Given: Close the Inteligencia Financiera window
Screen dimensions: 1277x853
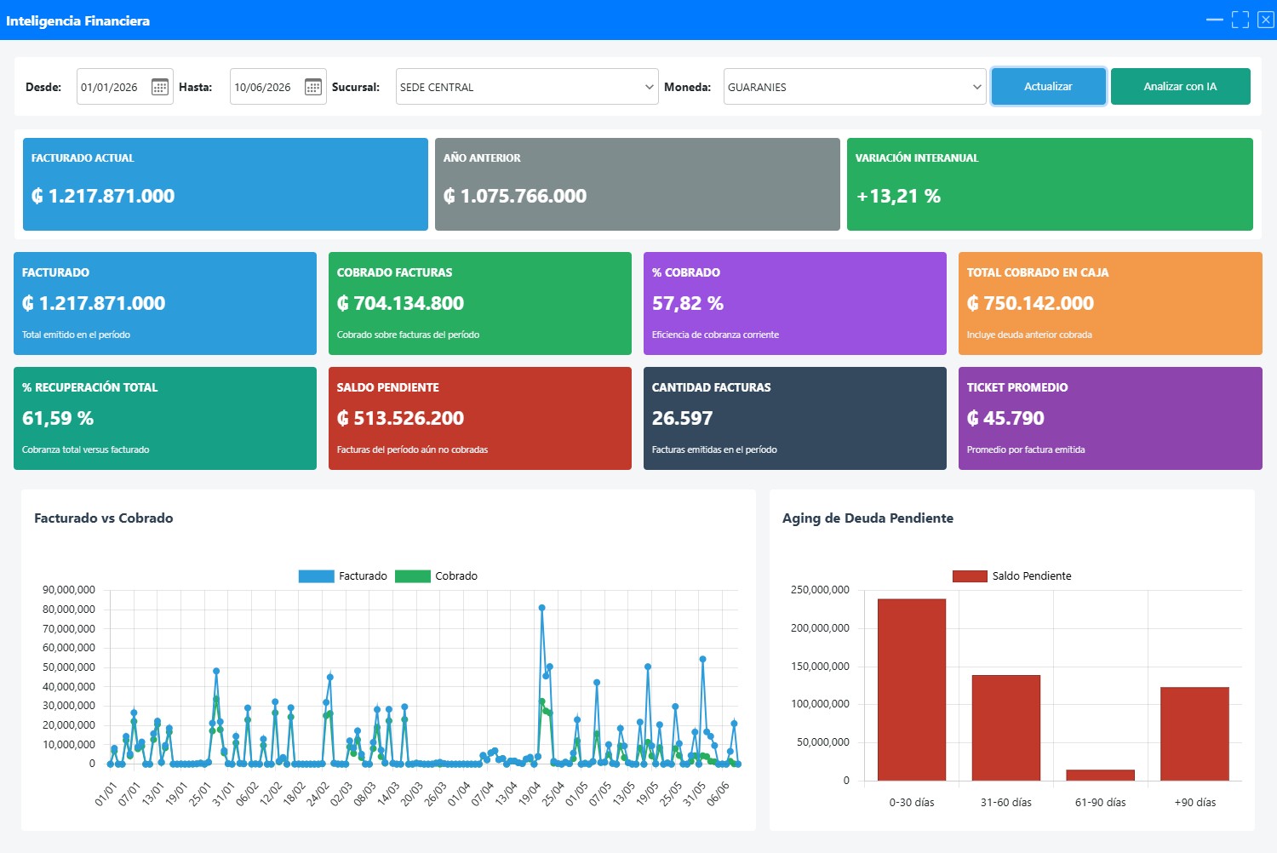Looking at the screenshot, I should click(x=1266, y=19).
